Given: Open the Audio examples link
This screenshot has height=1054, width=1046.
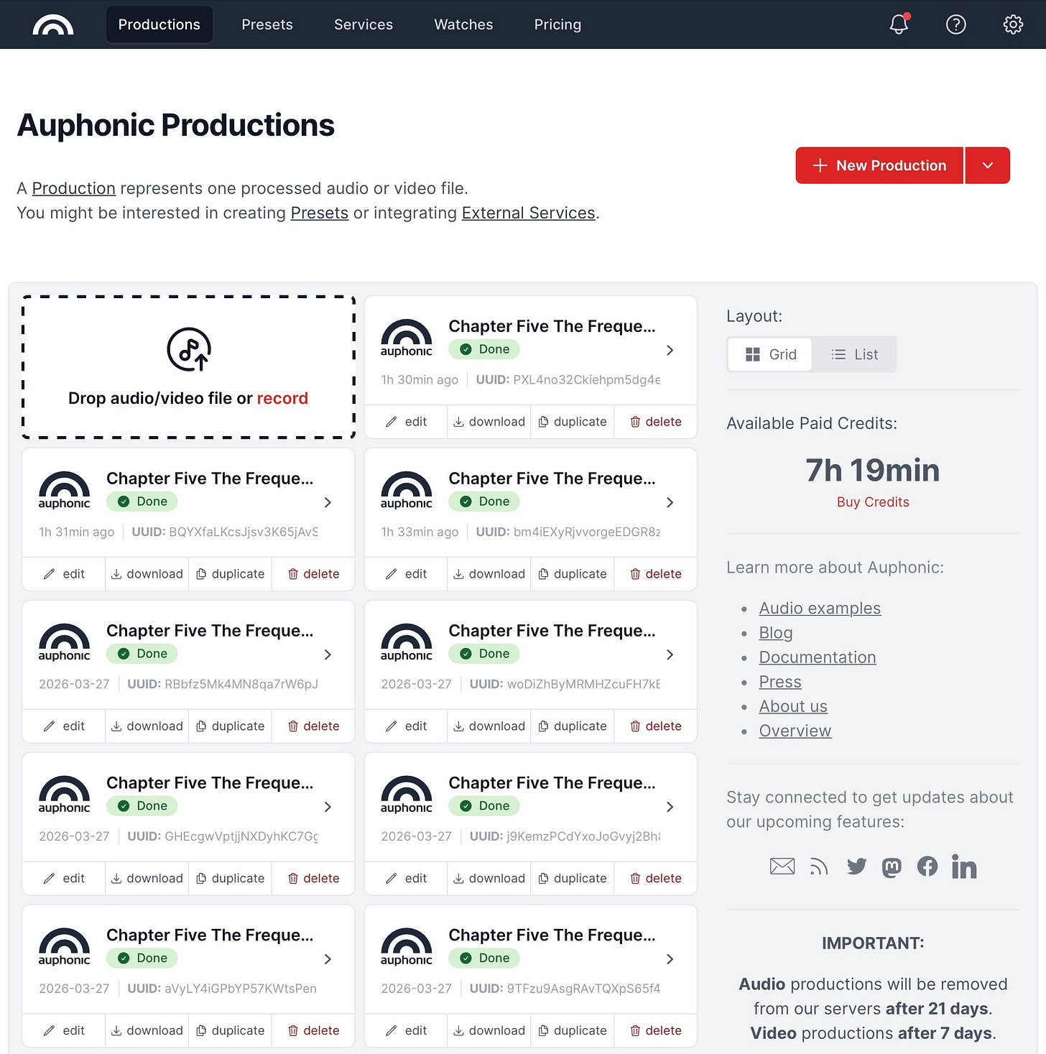Looking at the screenshot, I should 820,608.
